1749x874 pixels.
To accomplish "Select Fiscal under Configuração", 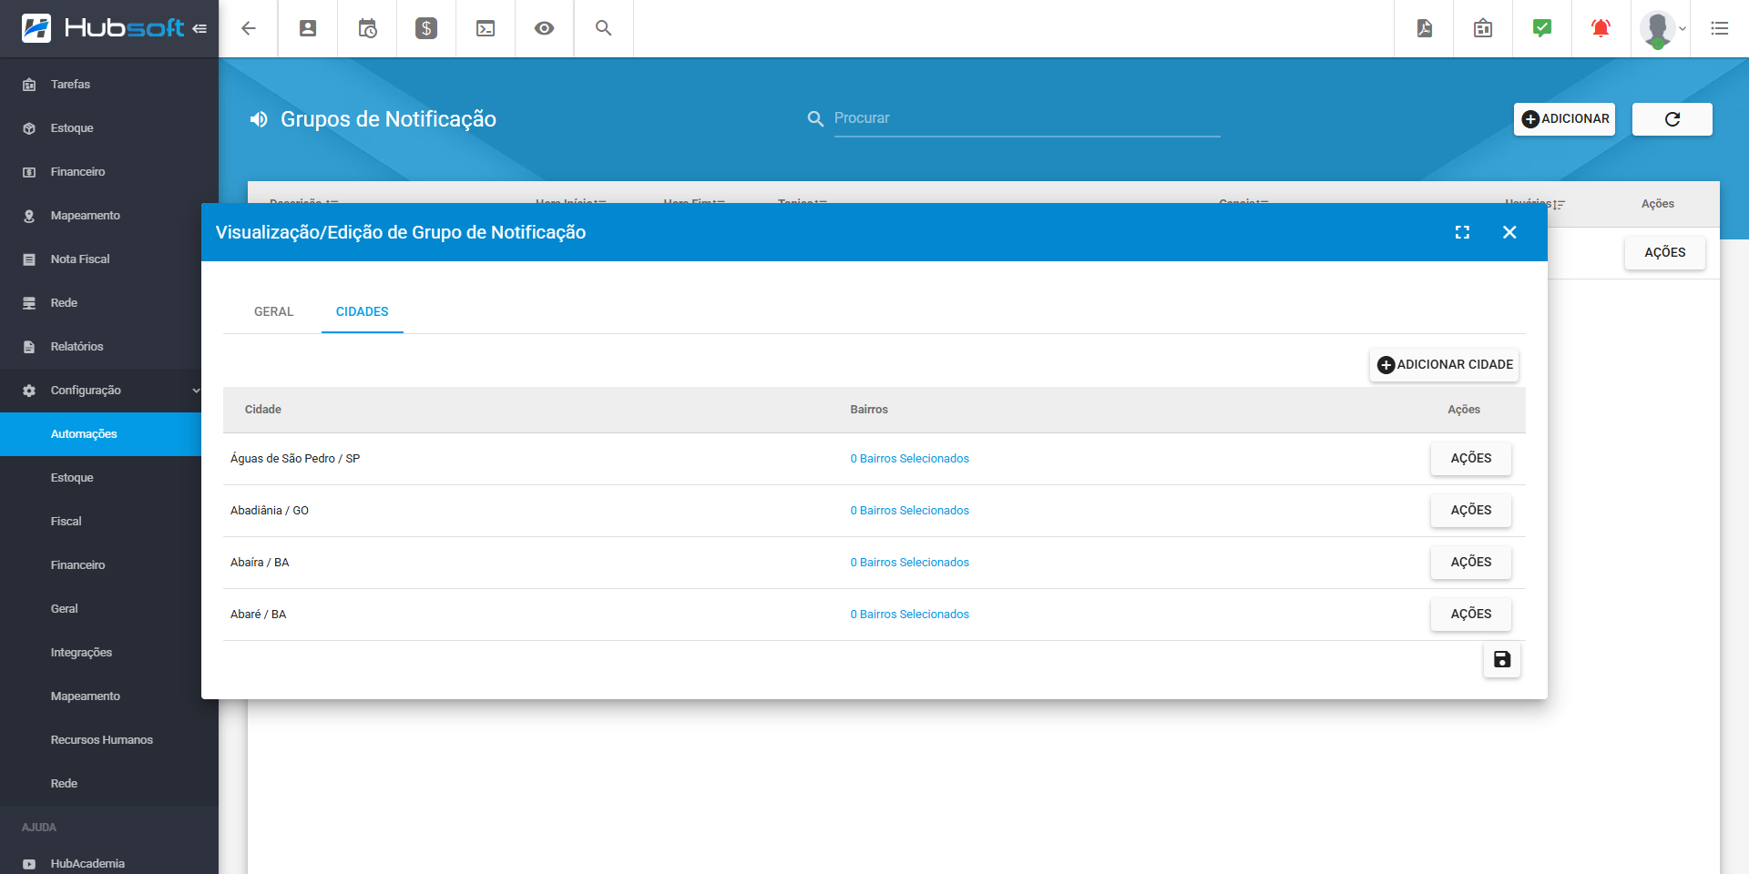I will point(100,522).
